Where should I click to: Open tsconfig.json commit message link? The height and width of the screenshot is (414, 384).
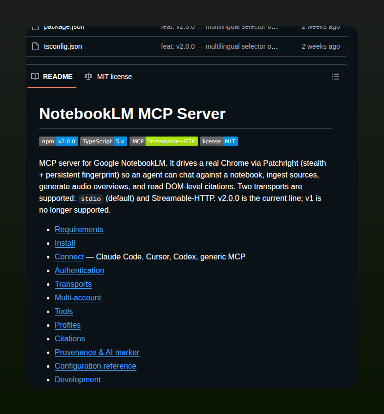pyautogui.click(x=219, y=46)
